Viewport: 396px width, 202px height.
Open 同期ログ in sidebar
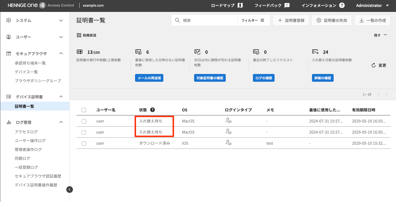(x=22, y=158)
